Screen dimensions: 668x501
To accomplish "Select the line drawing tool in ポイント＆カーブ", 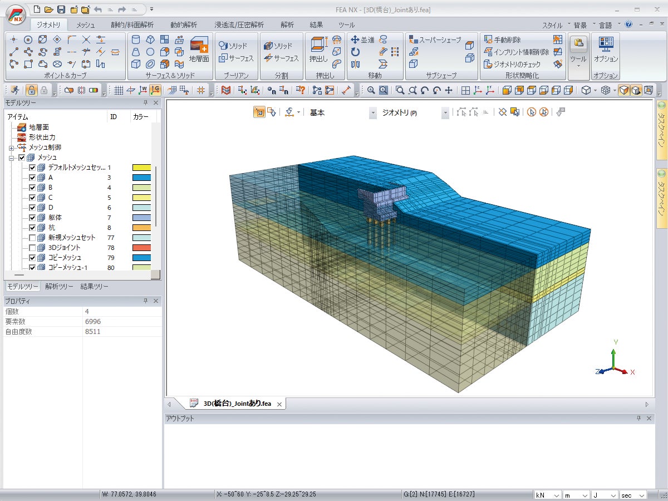I will [x=14, y=52].
